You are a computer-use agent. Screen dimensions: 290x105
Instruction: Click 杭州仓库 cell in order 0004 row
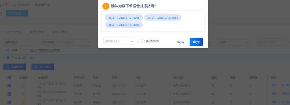tap(140, 94)
